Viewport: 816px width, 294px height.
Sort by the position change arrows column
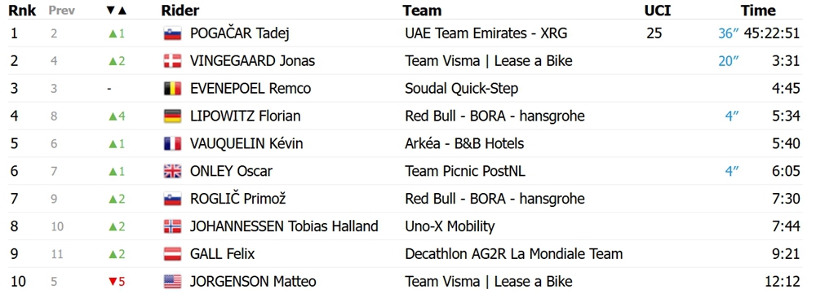click(x=117, y=11)
